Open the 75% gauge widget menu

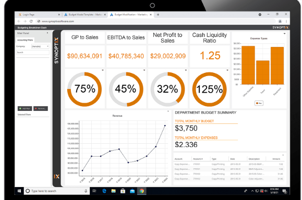[x=103, y=70]
